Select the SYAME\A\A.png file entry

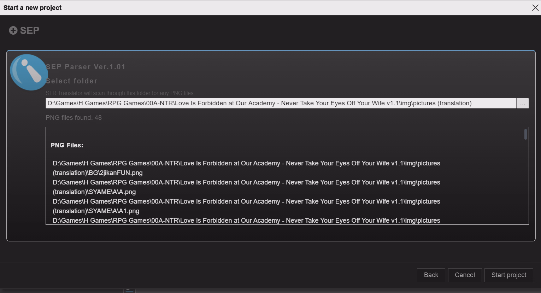click(246, 187)
